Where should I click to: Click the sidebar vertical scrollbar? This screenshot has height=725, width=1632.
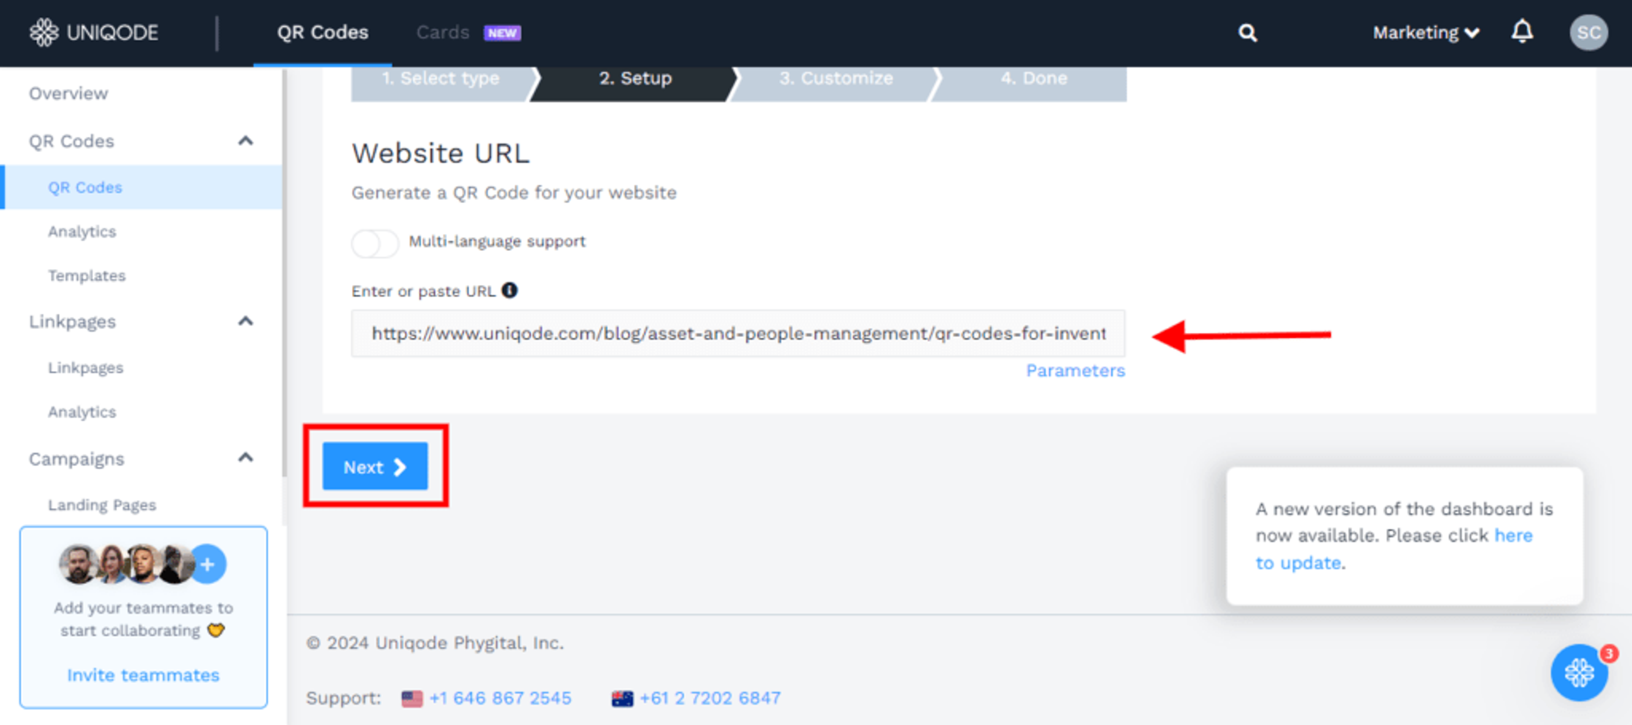[x=284, y=272]
